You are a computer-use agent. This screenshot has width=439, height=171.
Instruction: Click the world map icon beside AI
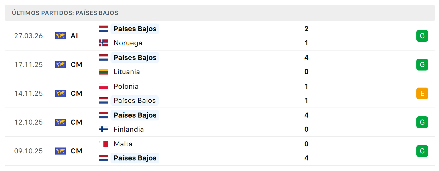[x=61, y=36]
